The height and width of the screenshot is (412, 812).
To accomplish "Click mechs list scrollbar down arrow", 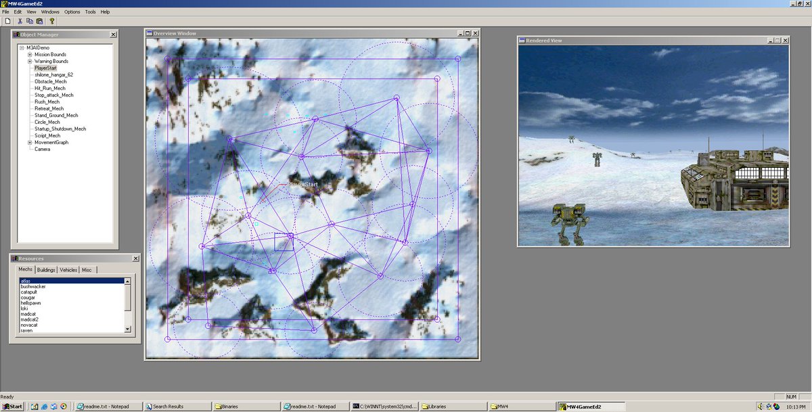I will click(x=128, y=329).
